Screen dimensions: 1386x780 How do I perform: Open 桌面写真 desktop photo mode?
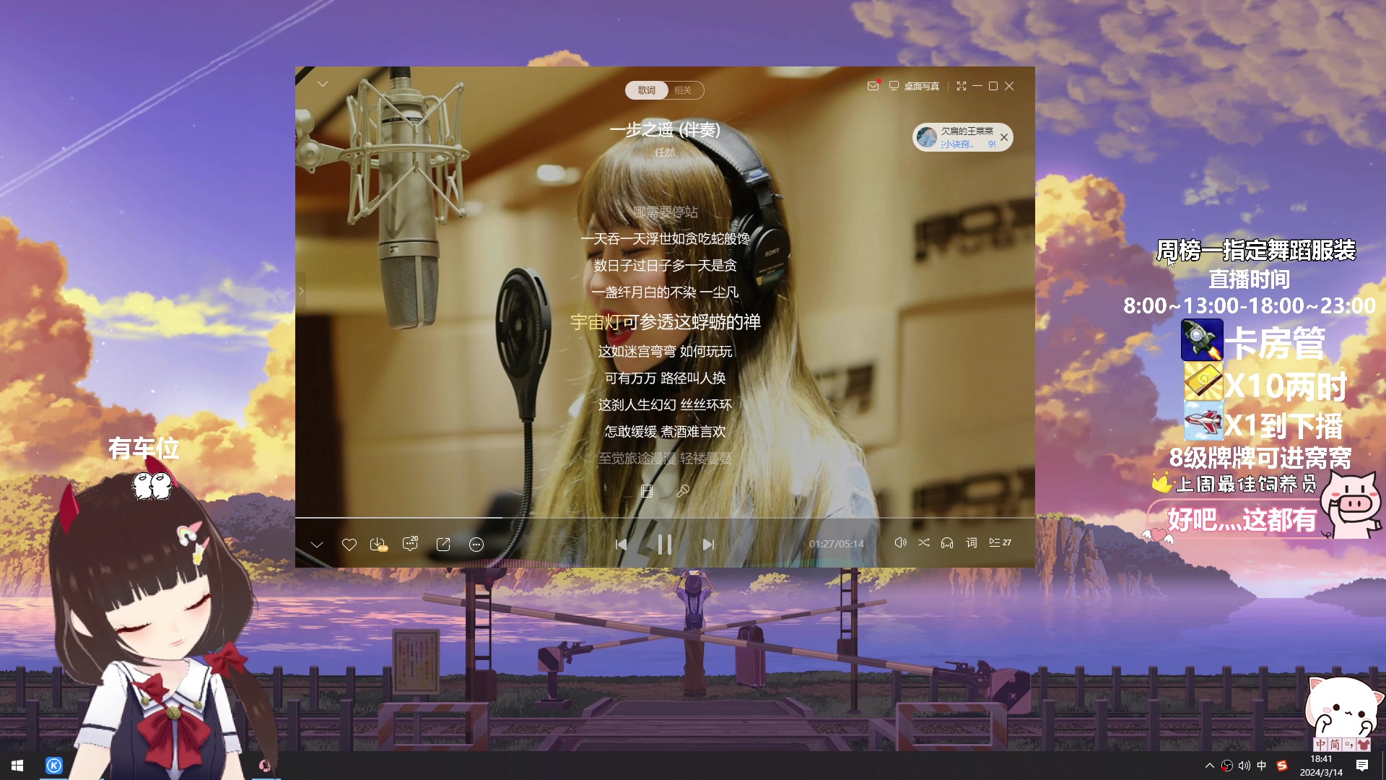coord(914,86)
